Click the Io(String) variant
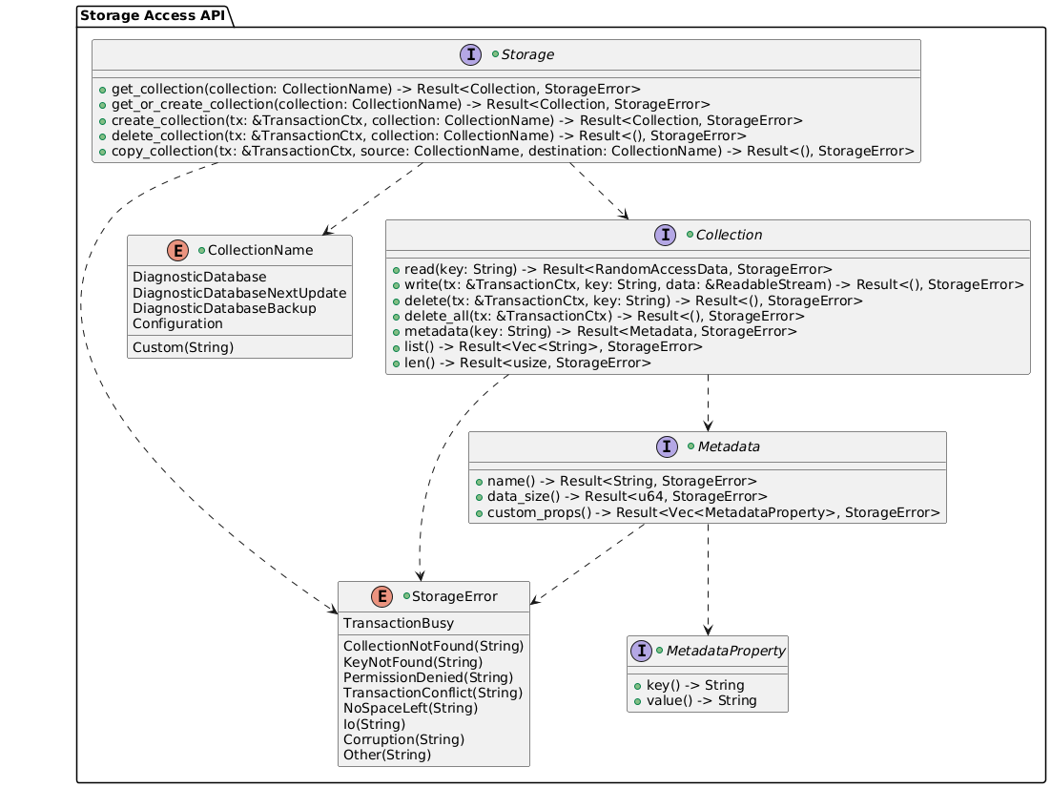 (x=374, y=724)
